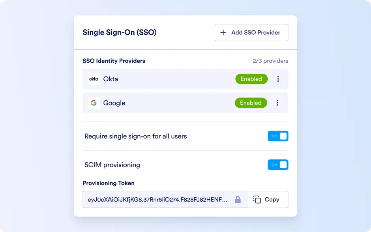Click the SSO Identity Providers heading
This screenshot has height=232, width=371.
click(114, 61)
